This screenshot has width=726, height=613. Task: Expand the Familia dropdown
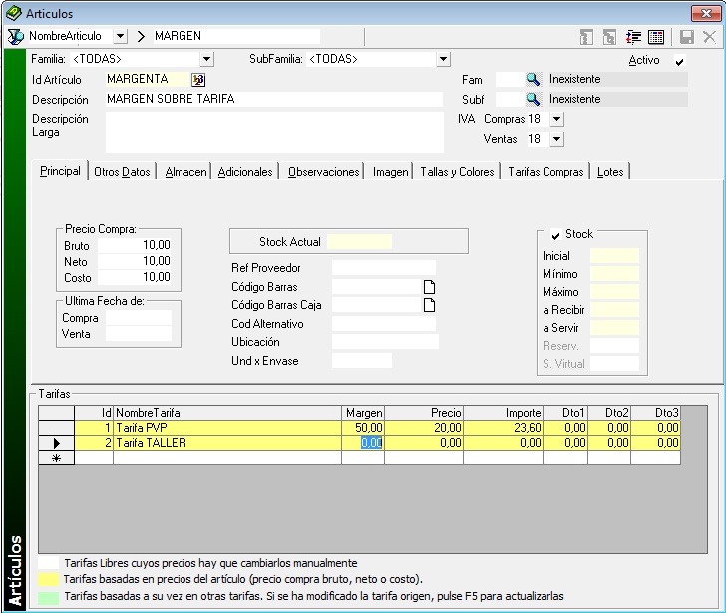click(207, 59)
